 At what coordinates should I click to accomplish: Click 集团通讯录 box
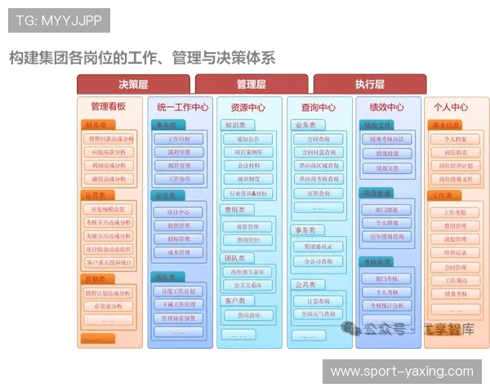[318, 247]
